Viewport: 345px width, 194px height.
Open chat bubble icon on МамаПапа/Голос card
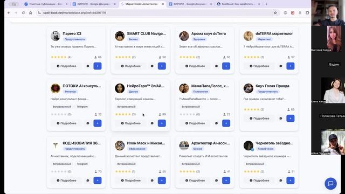[x=216, y=123]
